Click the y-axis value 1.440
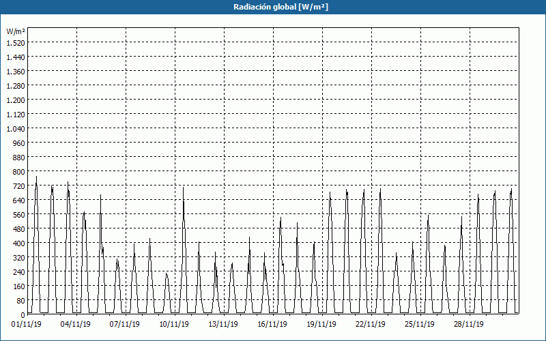This screenshot has height=341, width=546. coord(16,57)
